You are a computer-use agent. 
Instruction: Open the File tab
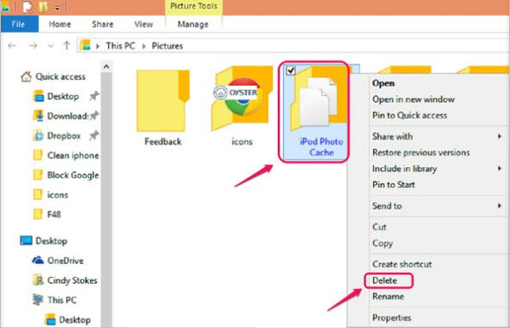(20, 24)
